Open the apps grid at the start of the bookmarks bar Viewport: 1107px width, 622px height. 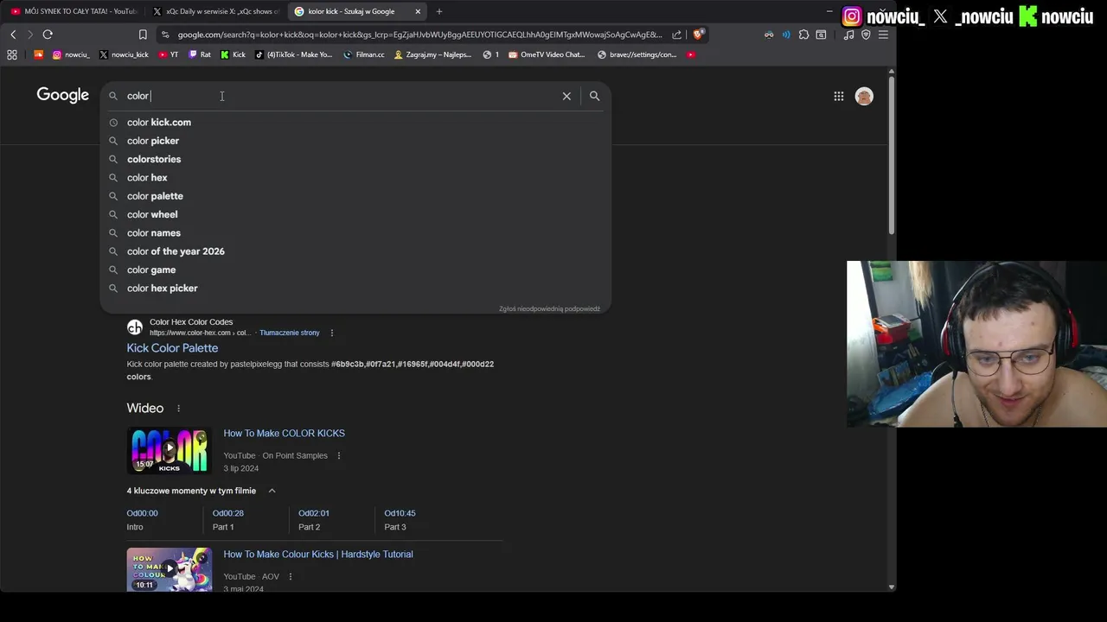pyautogui.click(x=12, y=54)
